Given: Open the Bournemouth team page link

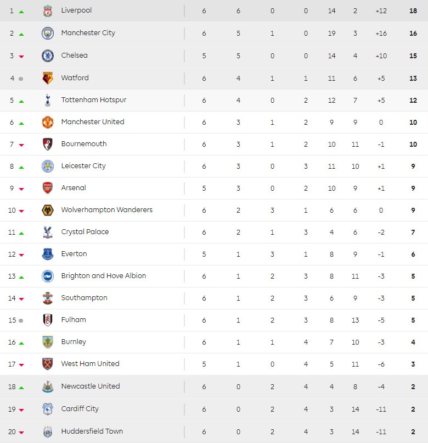Looking at the screenshot, I should pos(84,144).
